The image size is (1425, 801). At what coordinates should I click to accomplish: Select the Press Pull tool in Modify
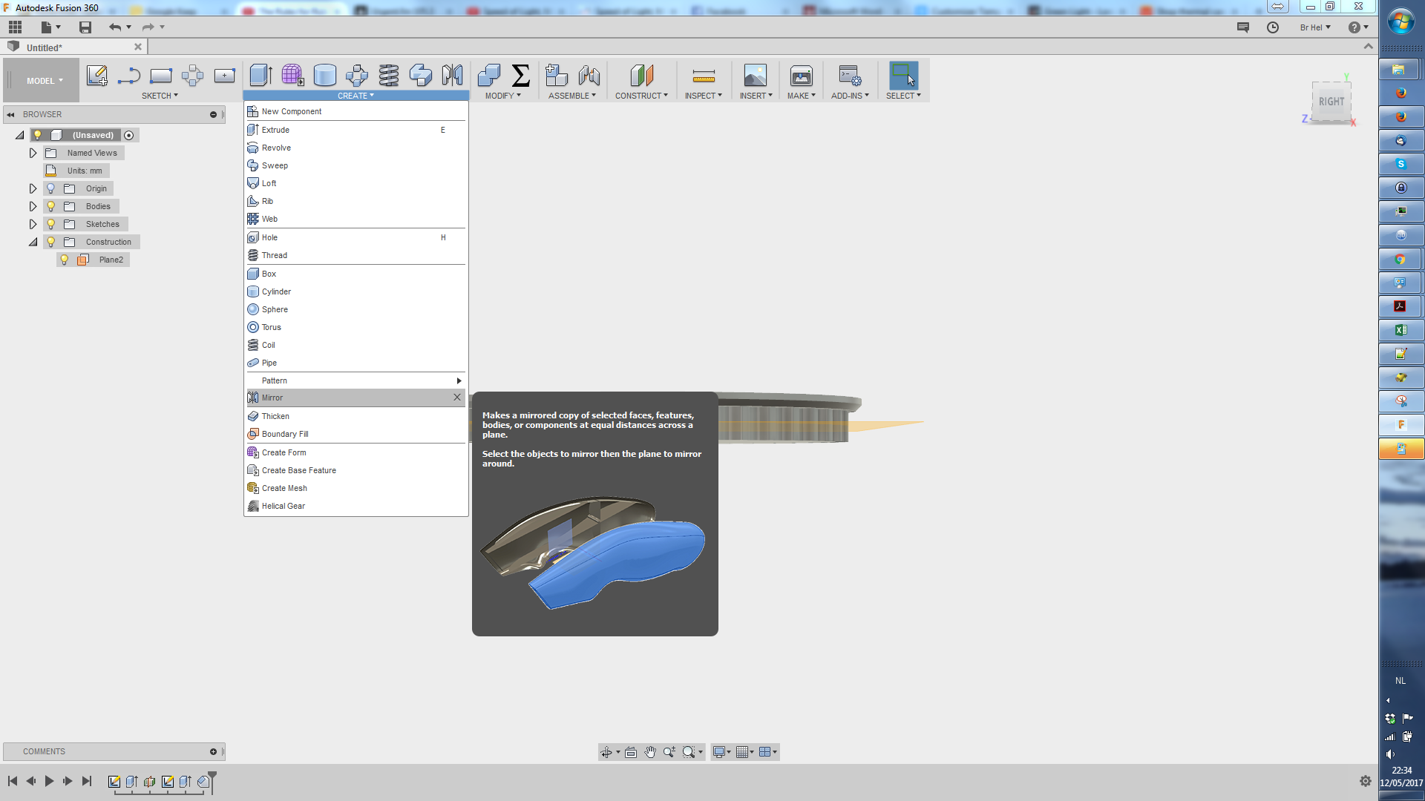(488, 75)
